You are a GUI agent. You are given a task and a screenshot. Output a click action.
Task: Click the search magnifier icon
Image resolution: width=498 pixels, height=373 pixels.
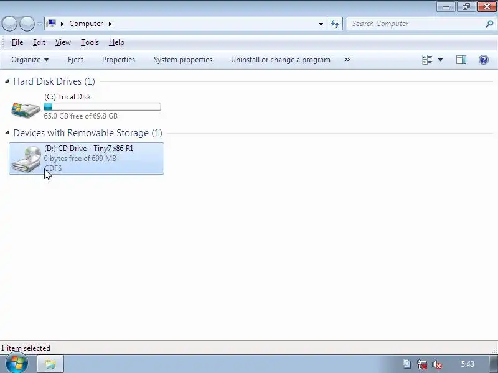[x=489, y=24]
